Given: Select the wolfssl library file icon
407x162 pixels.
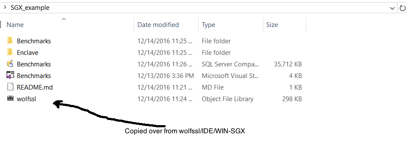Looking at the screenshot, I should coord(10,98).
